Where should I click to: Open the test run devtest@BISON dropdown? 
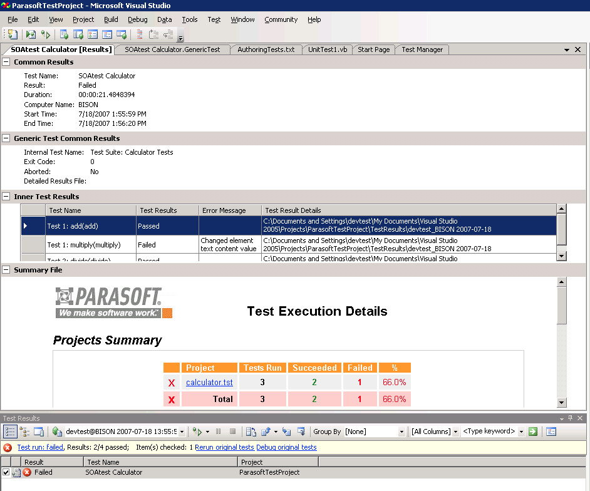click(x=182, y=432)
